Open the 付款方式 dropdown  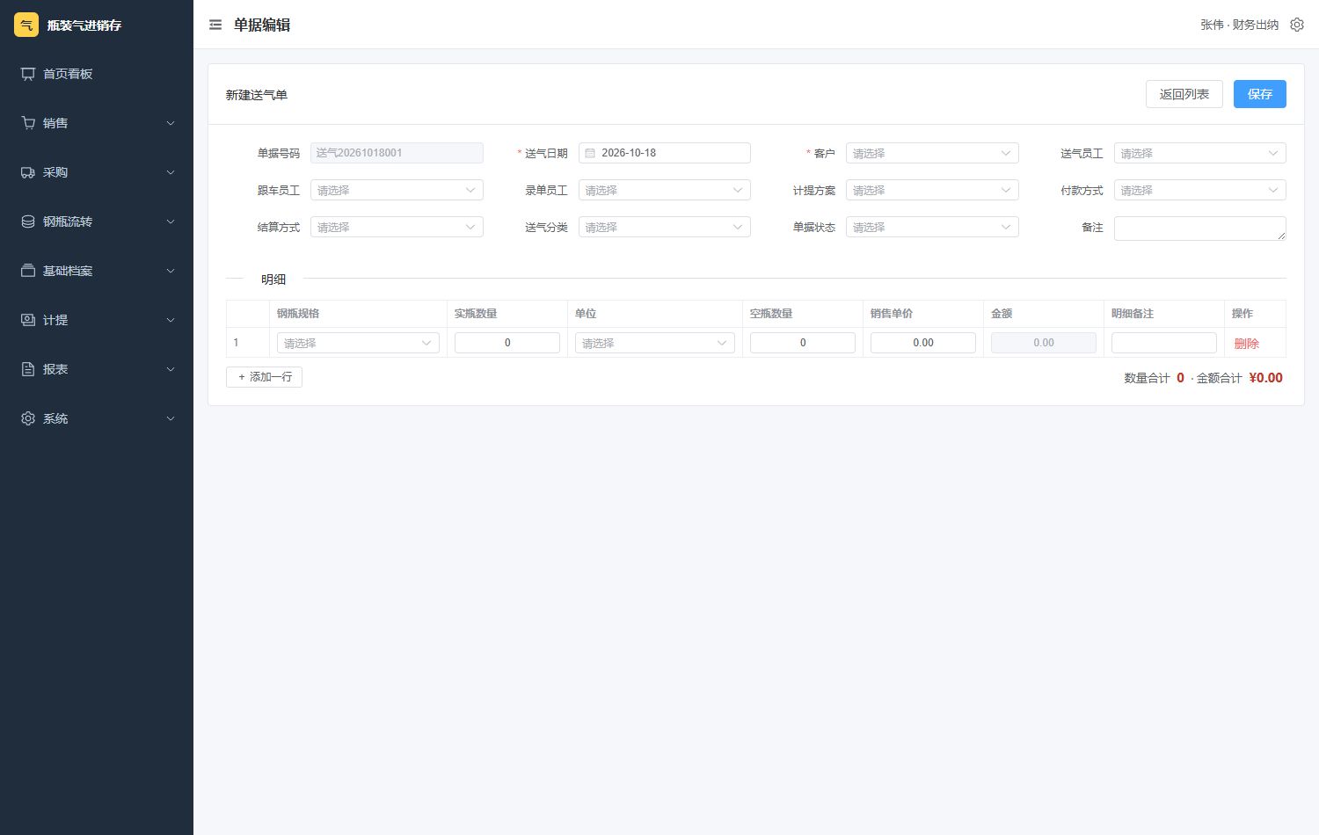pos(1199,190)
